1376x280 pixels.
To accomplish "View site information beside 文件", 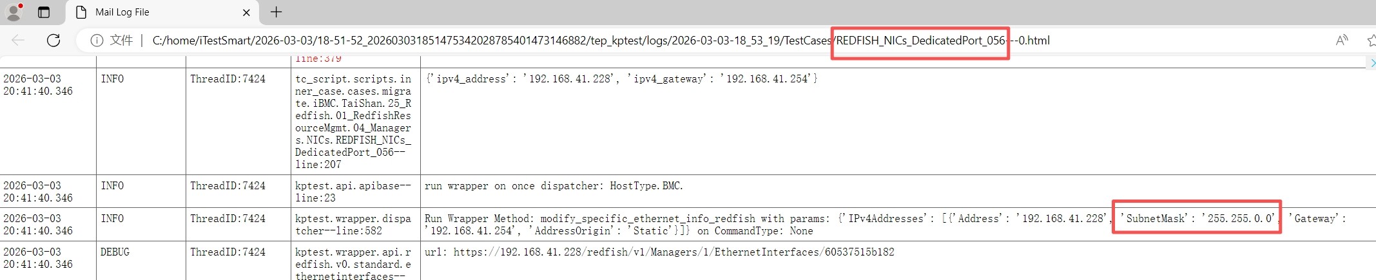I will [97, 41].
